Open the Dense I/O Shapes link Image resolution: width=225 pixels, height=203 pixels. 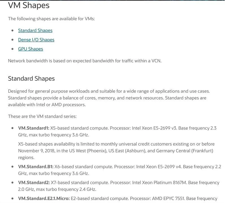coord(36,40)
